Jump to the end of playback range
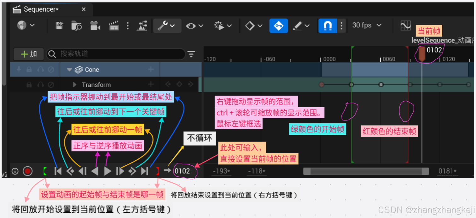Viewport: 476px width, 218px height. (x=144, y=171)
